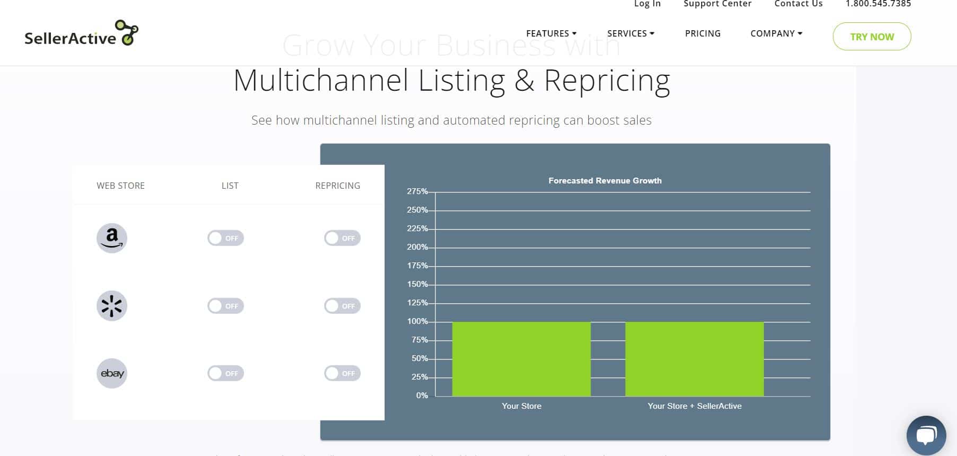
Task: Click the Walmart web store icon
Action: point(112,306)
